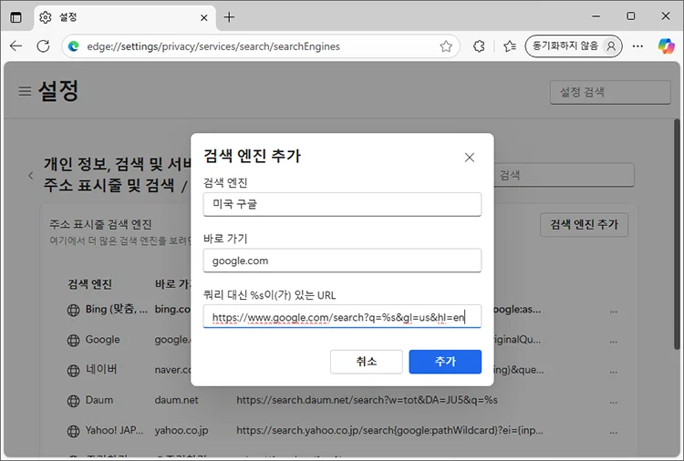Click the Edge logo in address bar
684x461 pixels.
pos(74,46)
